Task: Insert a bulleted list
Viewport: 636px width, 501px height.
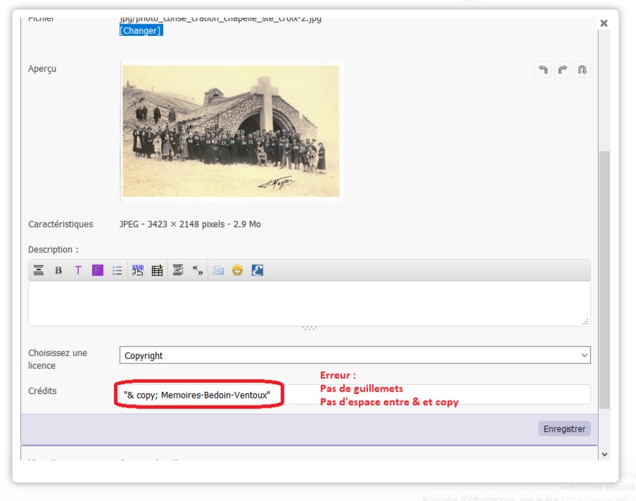Action: pyautogui.click(x=117, y=270)
